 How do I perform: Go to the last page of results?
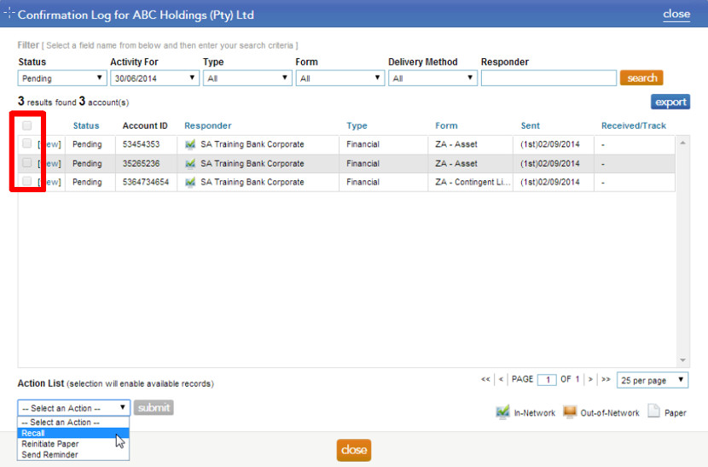click(x=606, y=379)
